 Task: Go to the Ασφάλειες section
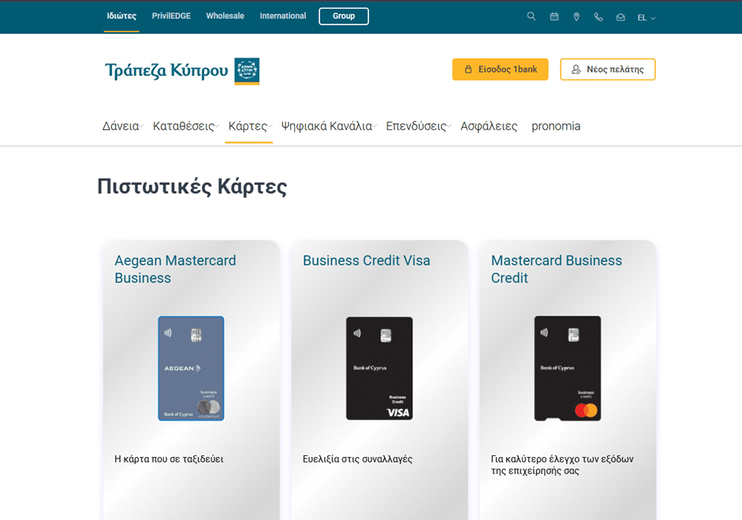489,126
